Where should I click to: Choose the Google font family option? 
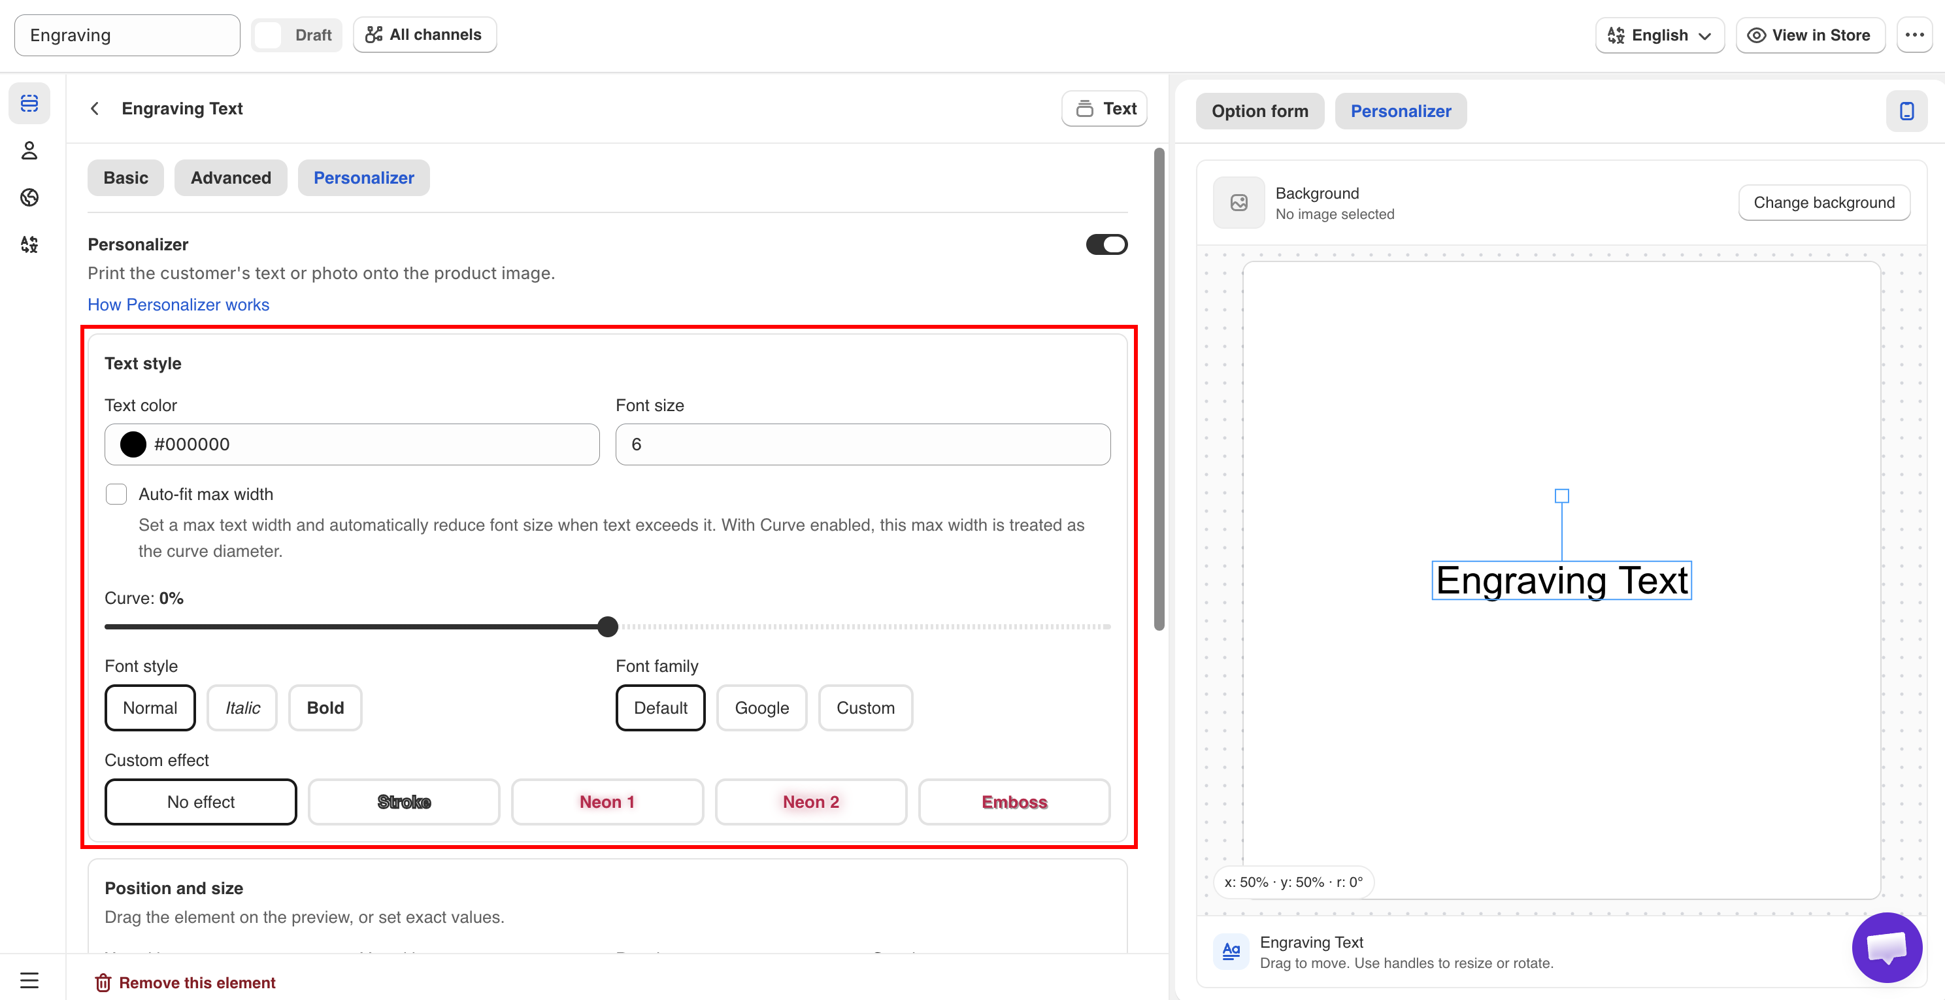(762, 708)
